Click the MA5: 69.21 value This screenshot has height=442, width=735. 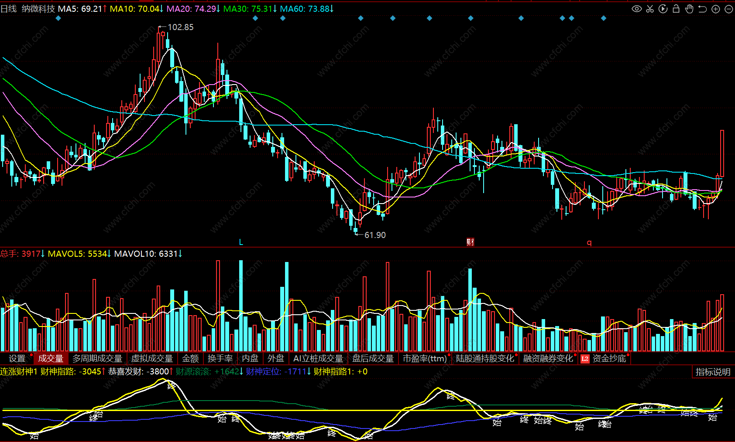point(82,9)
